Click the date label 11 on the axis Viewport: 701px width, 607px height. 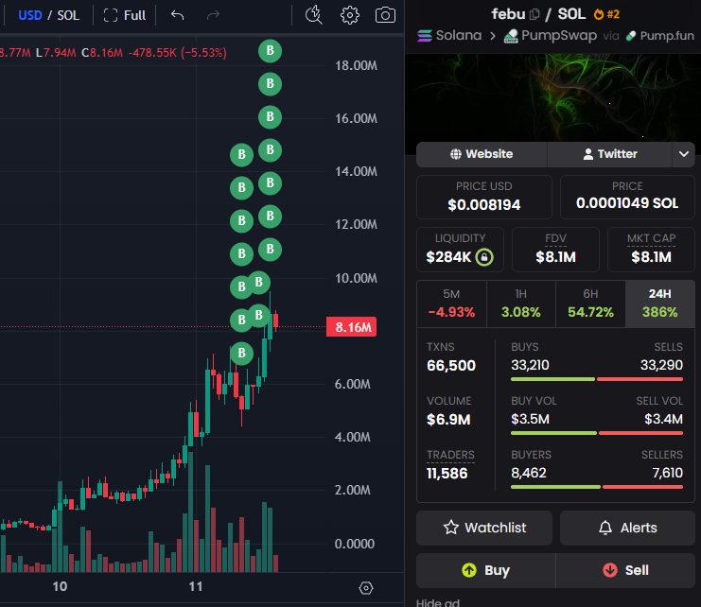[196, 586]
